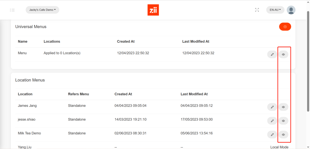Preview the James Jang menu eye icon
This screenshot has width=310, height=149.
coord(283,107)
